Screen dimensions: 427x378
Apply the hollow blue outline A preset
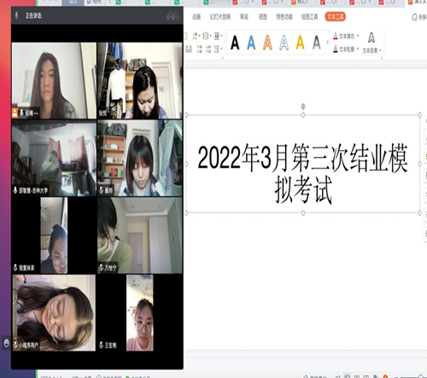tap(284, 43)
